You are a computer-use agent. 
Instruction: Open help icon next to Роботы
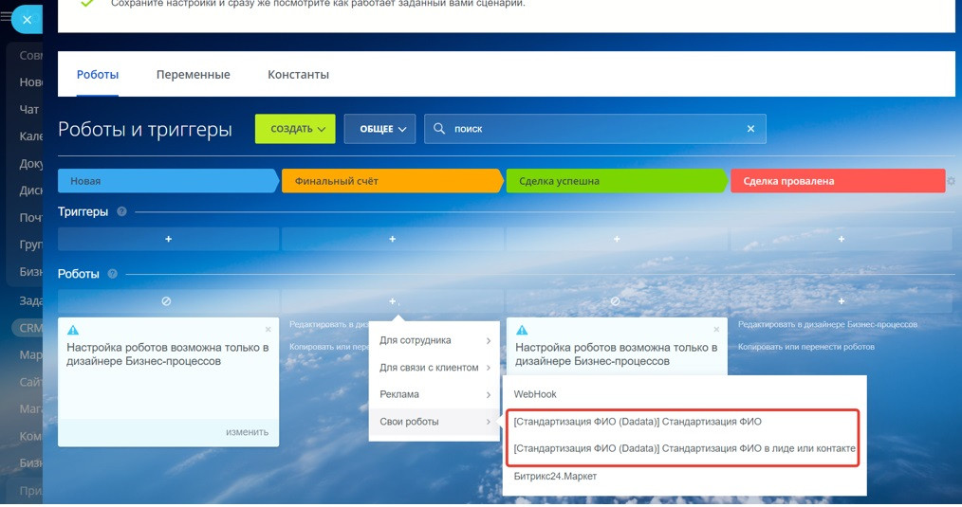click(112, 274)
